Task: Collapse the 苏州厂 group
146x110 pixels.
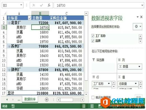Action: (9, 46)
